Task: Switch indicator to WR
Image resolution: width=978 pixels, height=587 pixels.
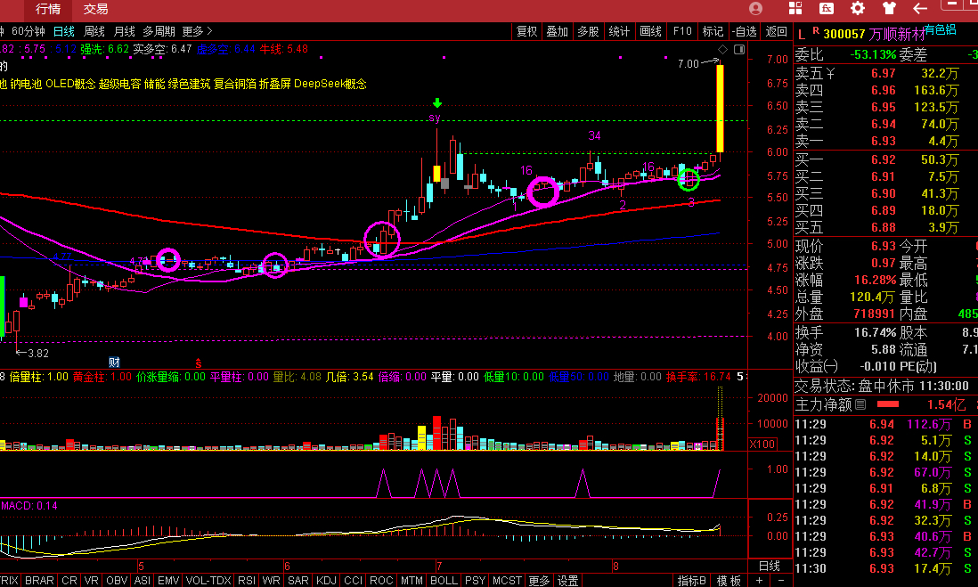Action: tap(272, 580)
